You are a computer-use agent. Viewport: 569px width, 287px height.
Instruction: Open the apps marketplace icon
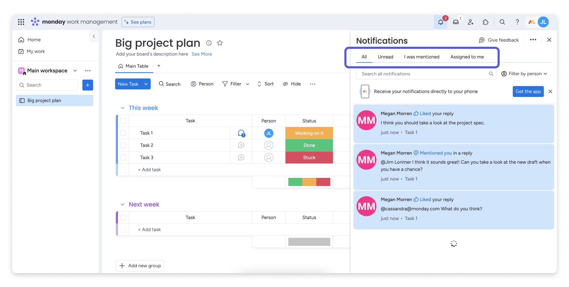pos(485,22)
